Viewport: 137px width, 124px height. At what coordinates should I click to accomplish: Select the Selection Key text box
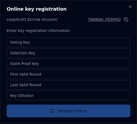coord(68,53)
